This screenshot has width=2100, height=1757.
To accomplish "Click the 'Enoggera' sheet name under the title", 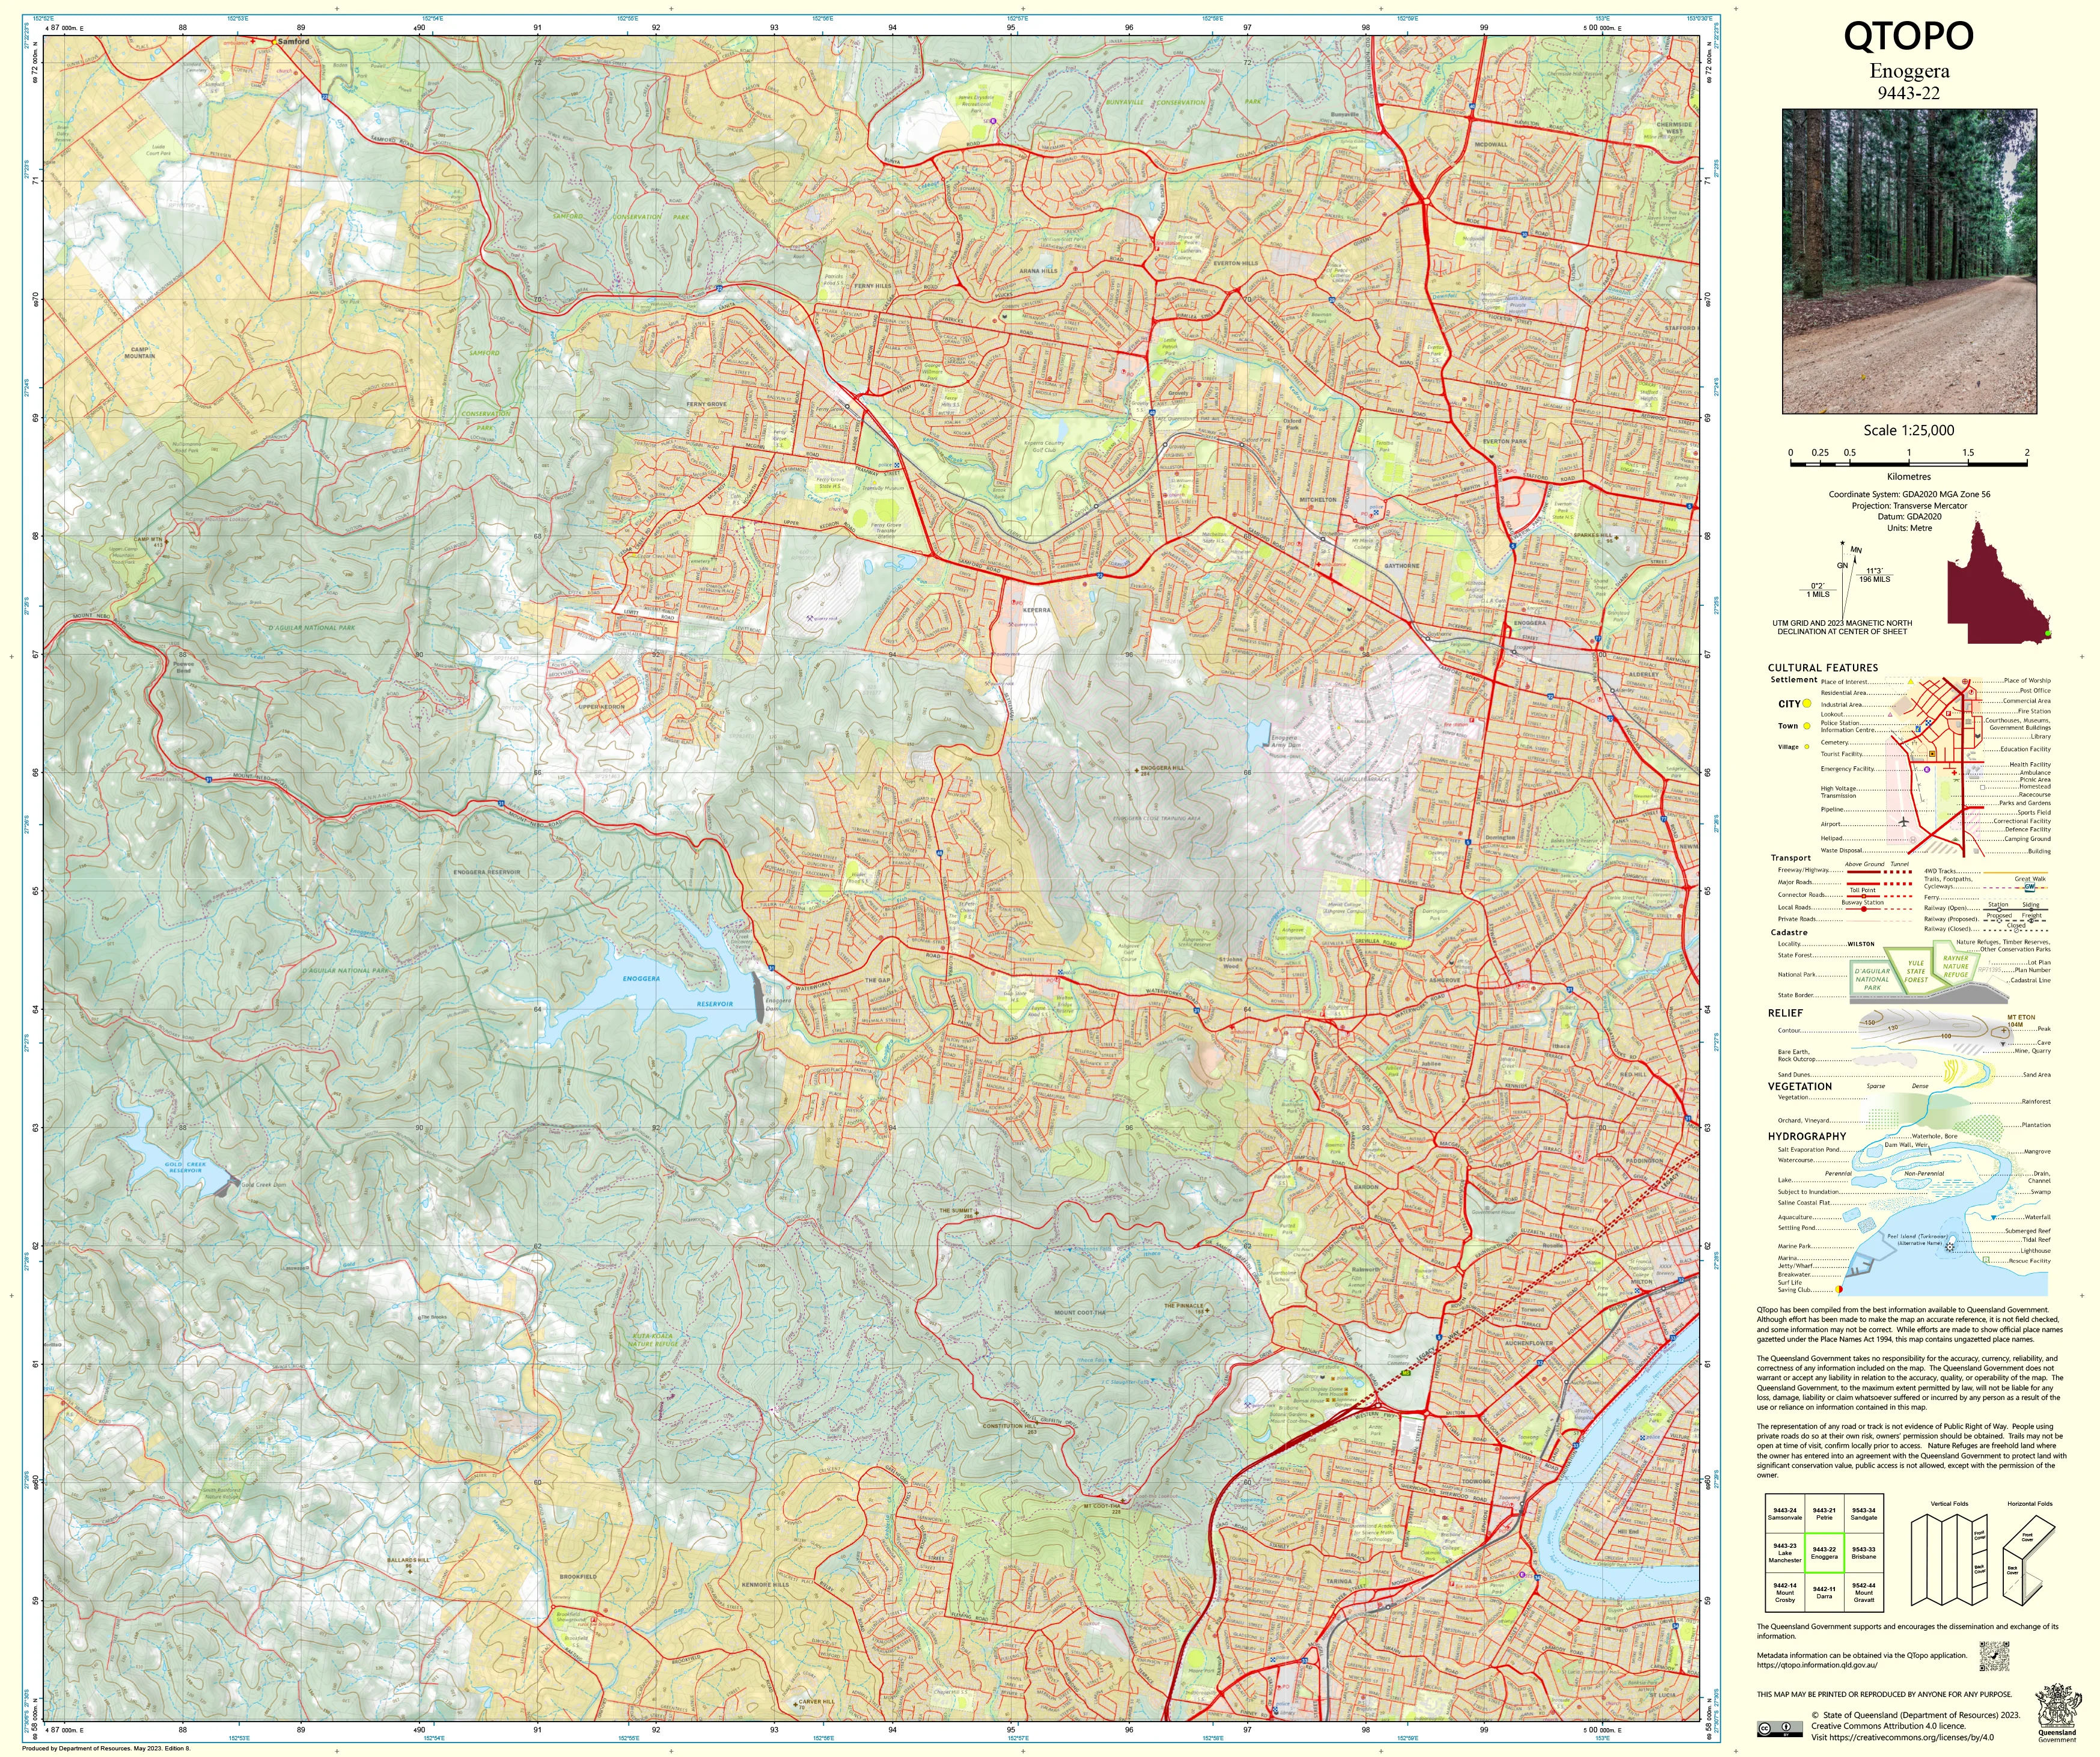I will (x=1909, y=71).
